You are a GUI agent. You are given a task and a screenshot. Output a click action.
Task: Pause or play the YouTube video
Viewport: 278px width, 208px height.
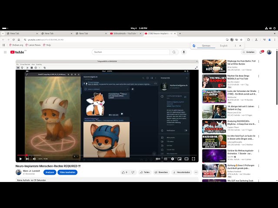click(20, 159)
